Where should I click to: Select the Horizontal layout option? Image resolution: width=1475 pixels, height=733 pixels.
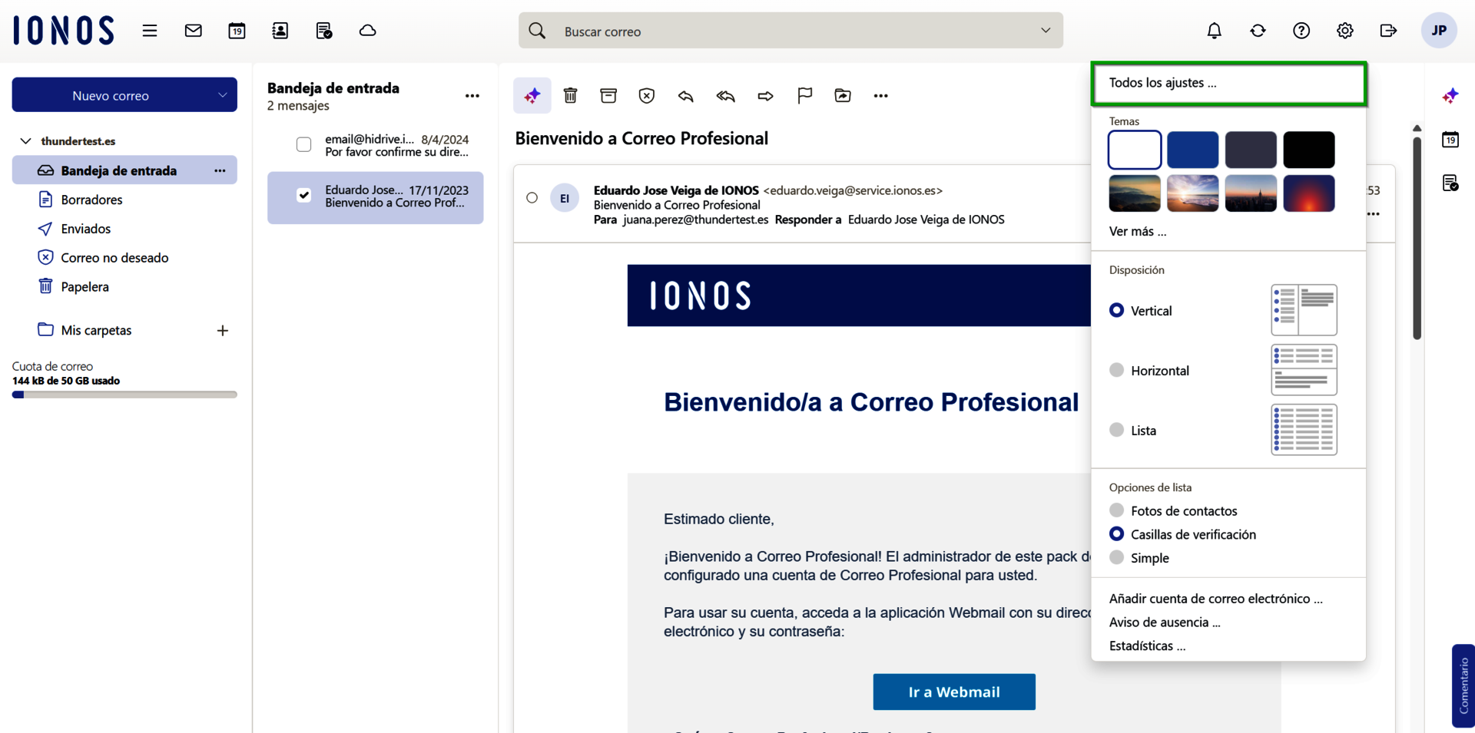(1116, 369)
